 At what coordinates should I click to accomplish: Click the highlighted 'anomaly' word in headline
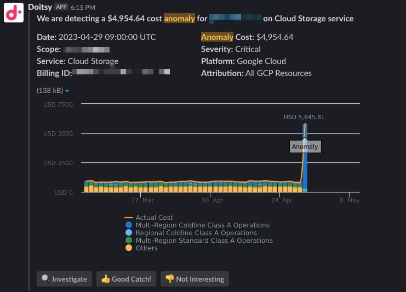(179, 19)
